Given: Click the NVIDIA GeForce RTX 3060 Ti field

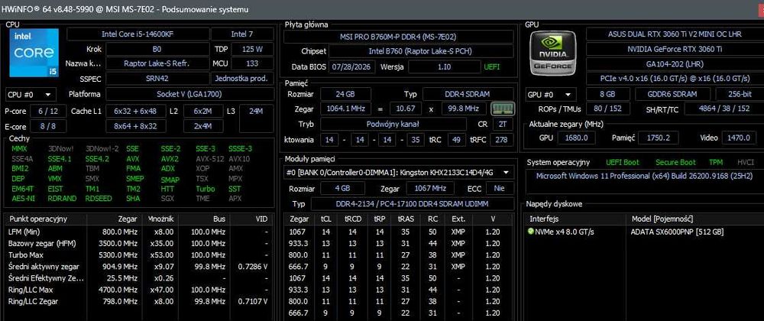Looking at the screenshot, I should point(675,49).
